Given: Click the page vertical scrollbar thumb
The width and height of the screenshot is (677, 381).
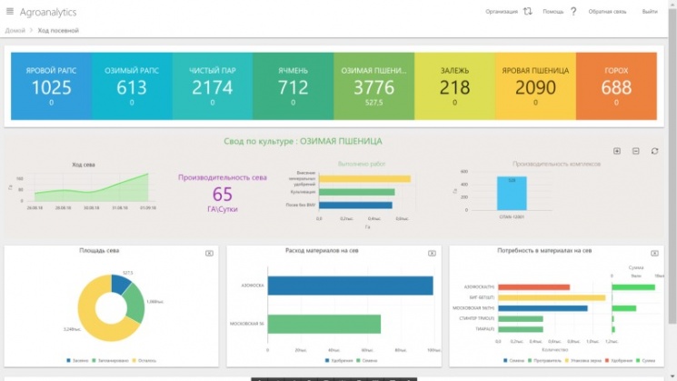Looking at the screenshot, I should coord(672,166).
